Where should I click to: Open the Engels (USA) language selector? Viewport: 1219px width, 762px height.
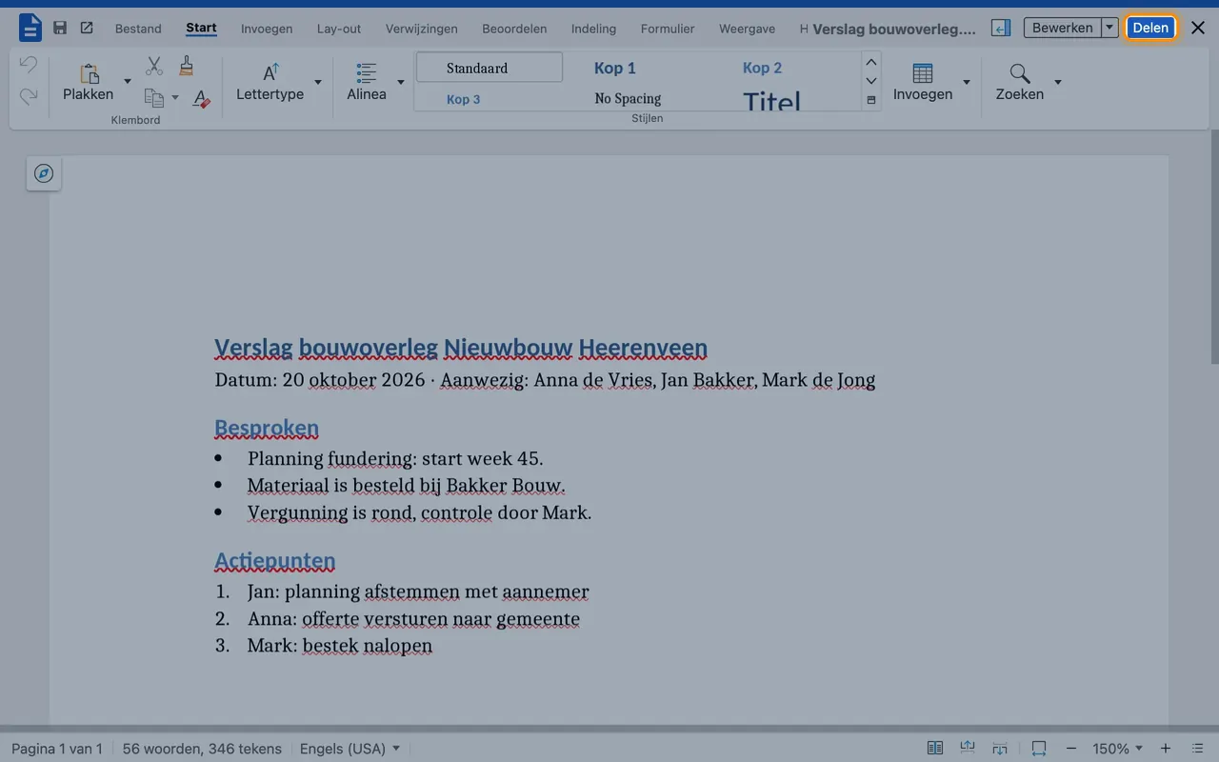pyautogui.click(x=350, y=749)
